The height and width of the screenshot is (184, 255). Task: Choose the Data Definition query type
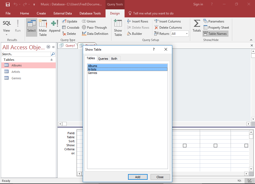[95, 34]
